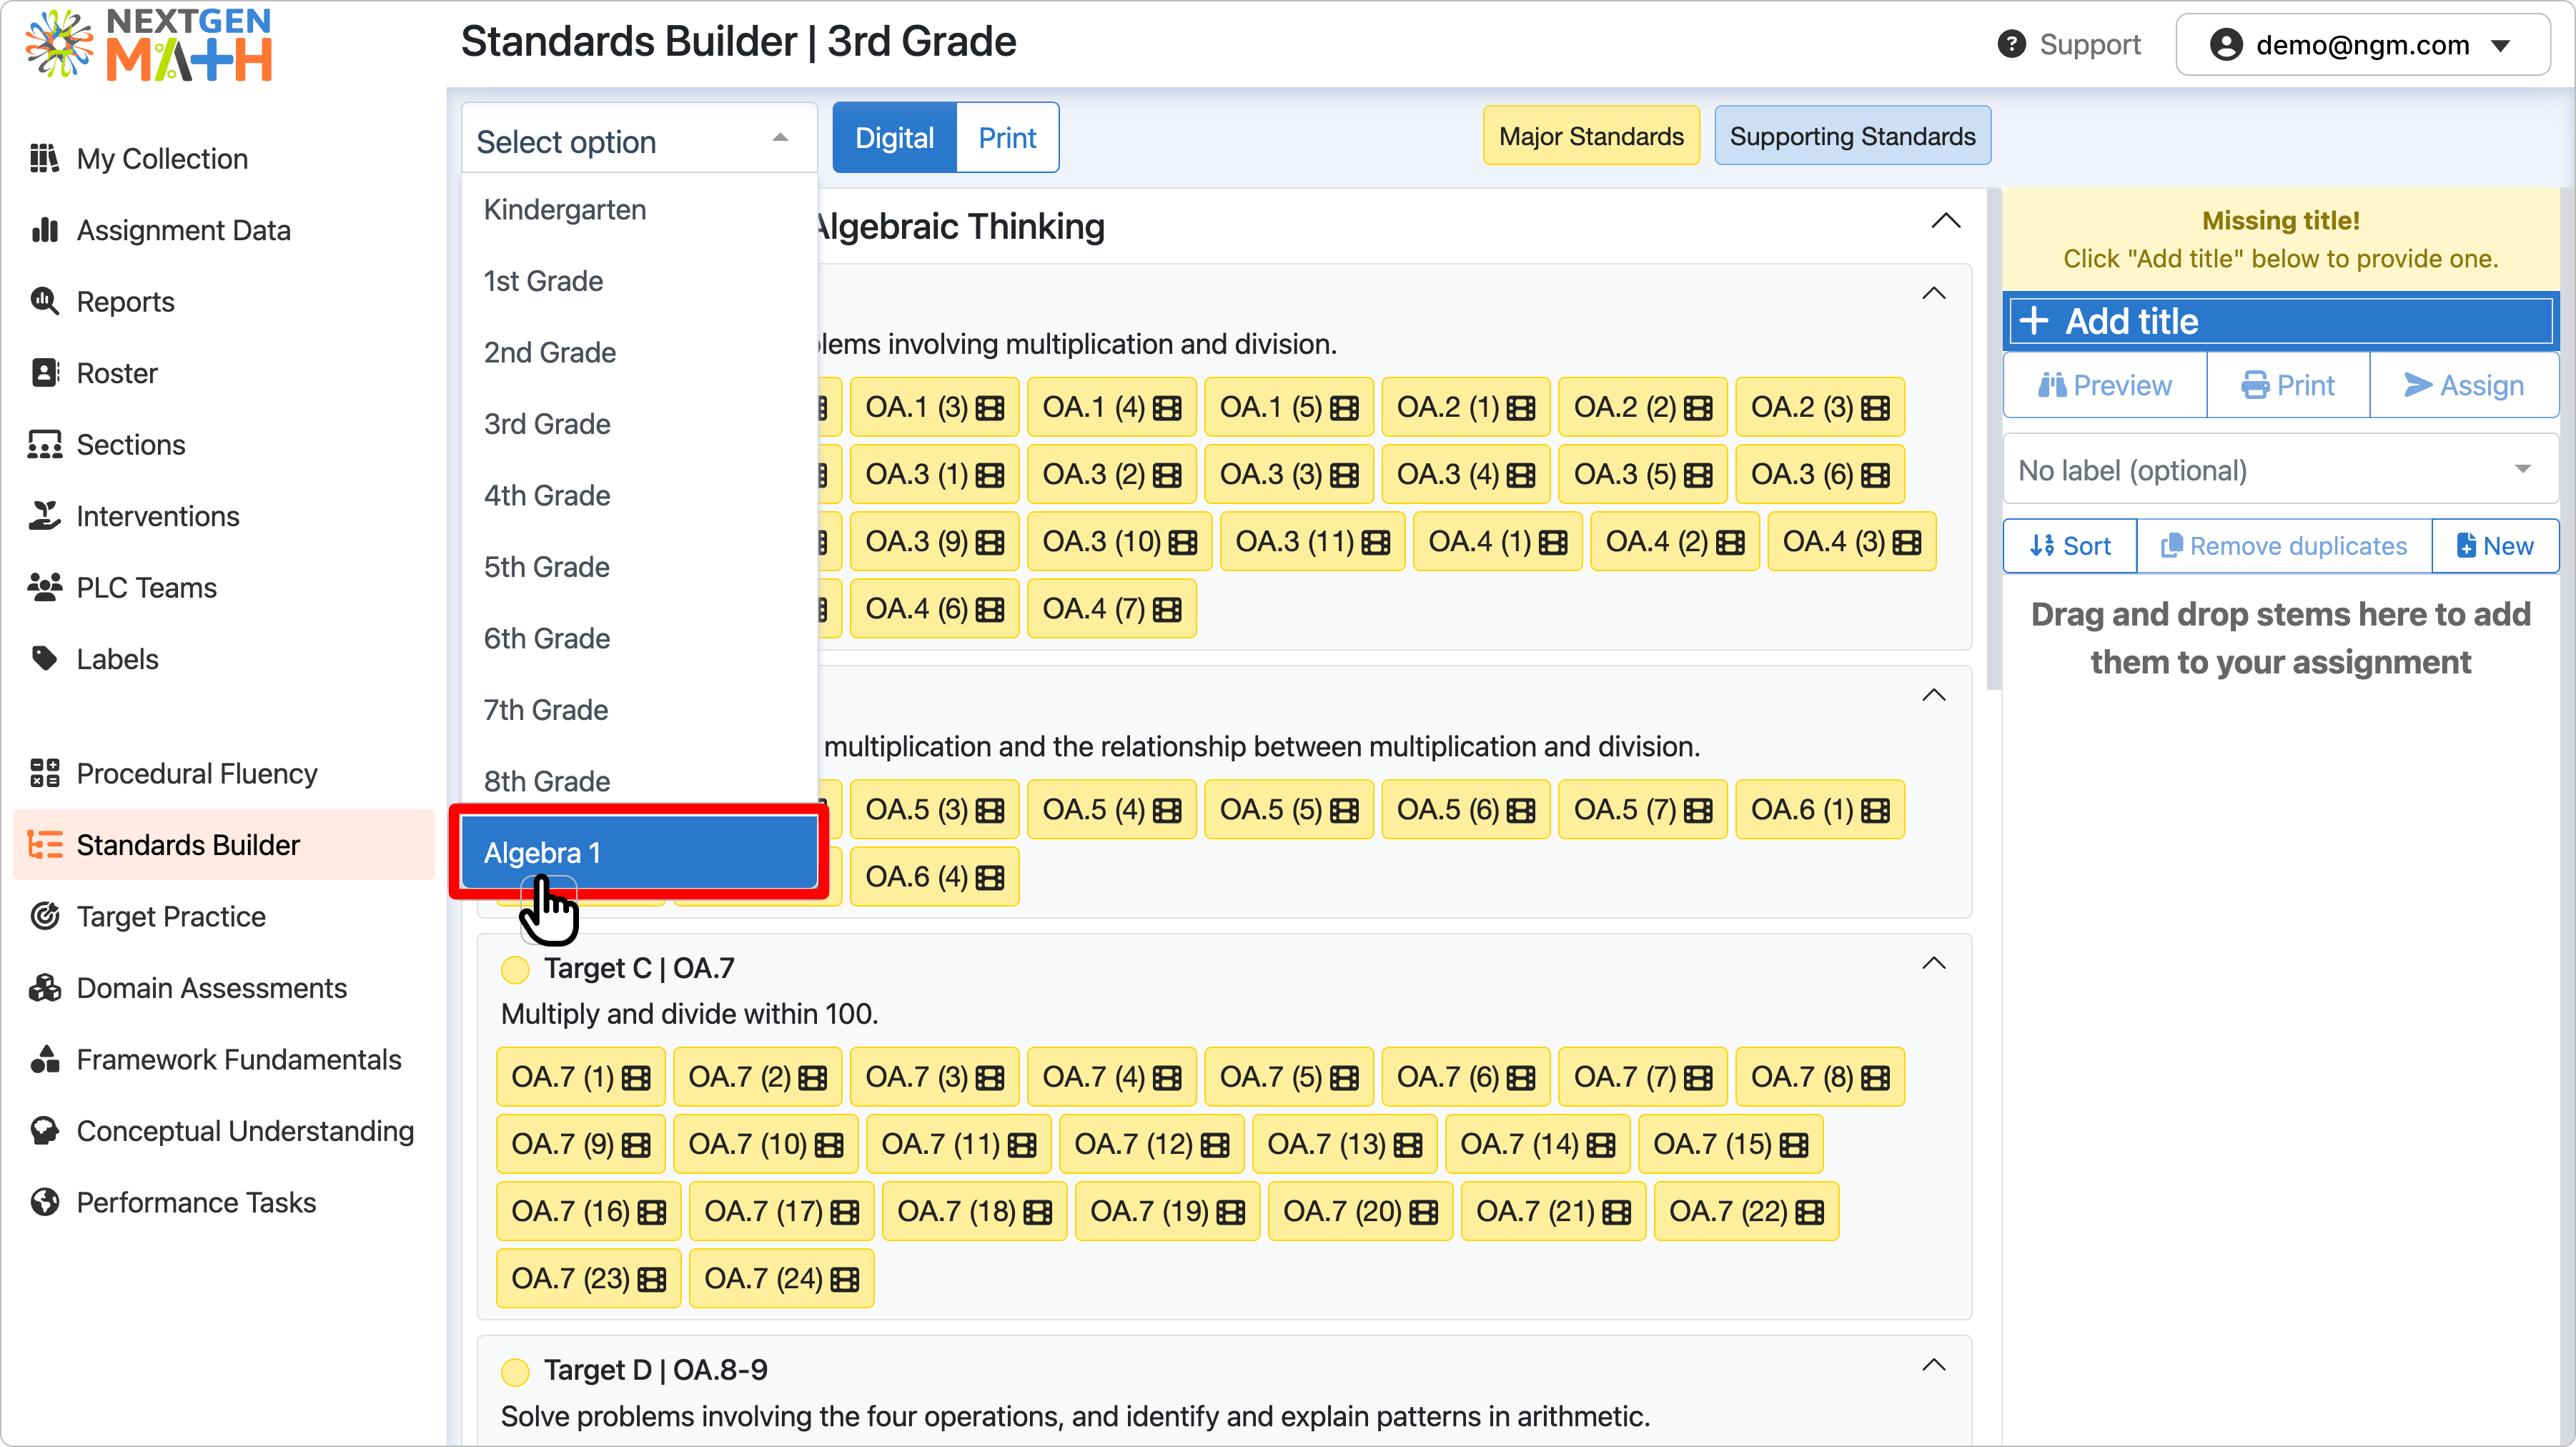
Task: Open the Interventions hand icon
Action: click(44, 516)
